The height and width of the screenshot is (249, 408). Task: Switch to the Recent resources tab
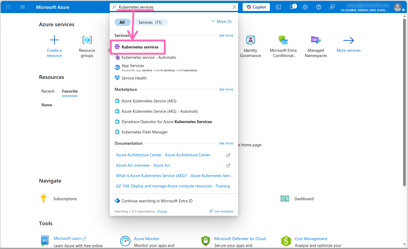(x=48, y=91)
